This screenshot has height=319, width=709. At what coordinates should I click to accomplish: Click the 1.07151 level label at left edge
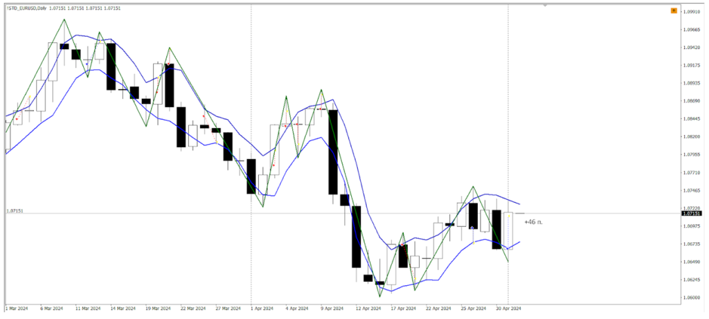tap(15, 210)
